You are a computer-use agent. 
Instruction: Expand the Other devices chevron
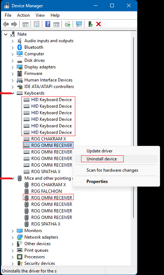click(x=12, y=244)
